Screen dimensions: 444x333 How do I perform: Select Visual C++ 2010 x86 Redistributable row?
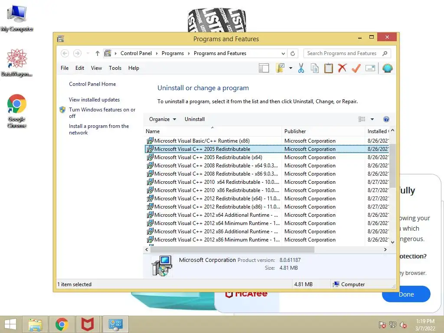pyautogui.click(x=267, y=190)
